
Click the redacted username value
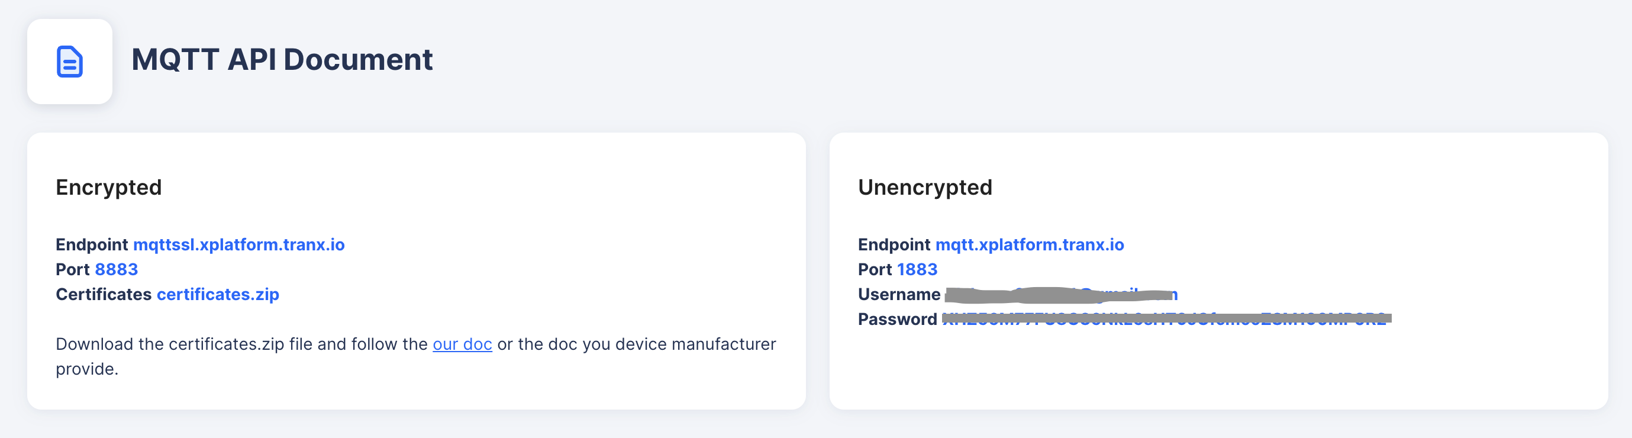[1061, 295]
